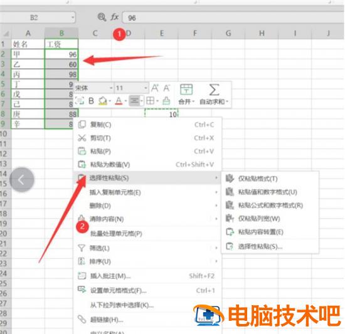This screenshot has width=345, height=334.
Task: Click cell B3 with value 60
Action: pyautogui.click(x=61, y=64)
